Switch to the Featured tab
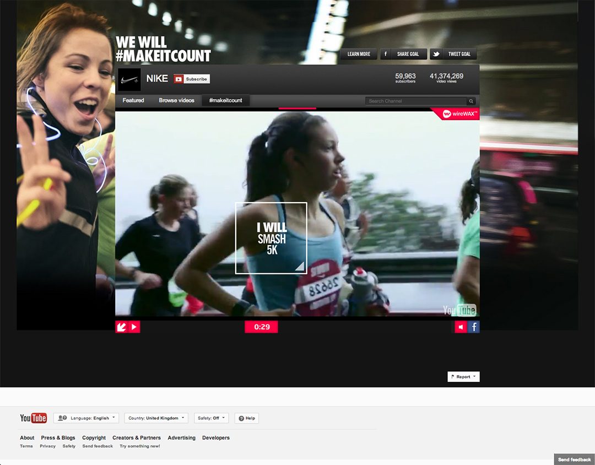Screen dimensions: 595x465 [x=133, y=100]
